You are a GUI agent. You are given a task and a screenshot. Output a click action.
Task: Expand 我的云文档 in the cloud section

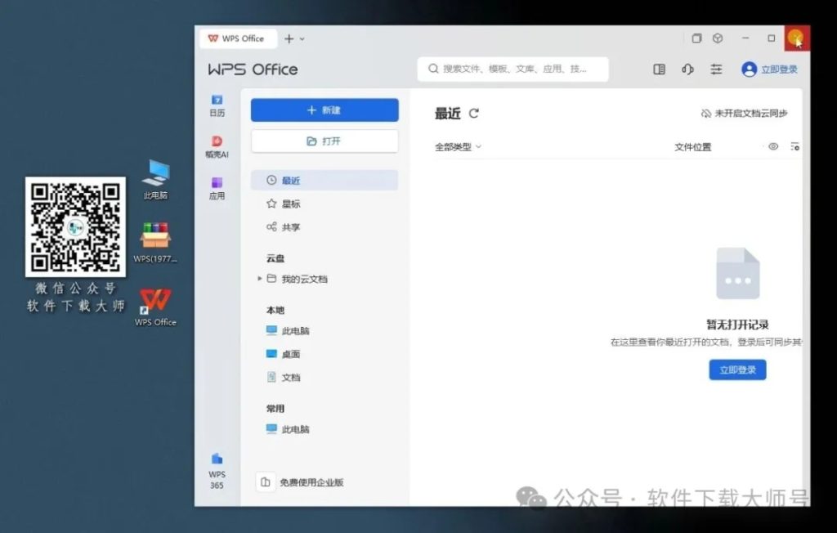[x=260, y=278]
